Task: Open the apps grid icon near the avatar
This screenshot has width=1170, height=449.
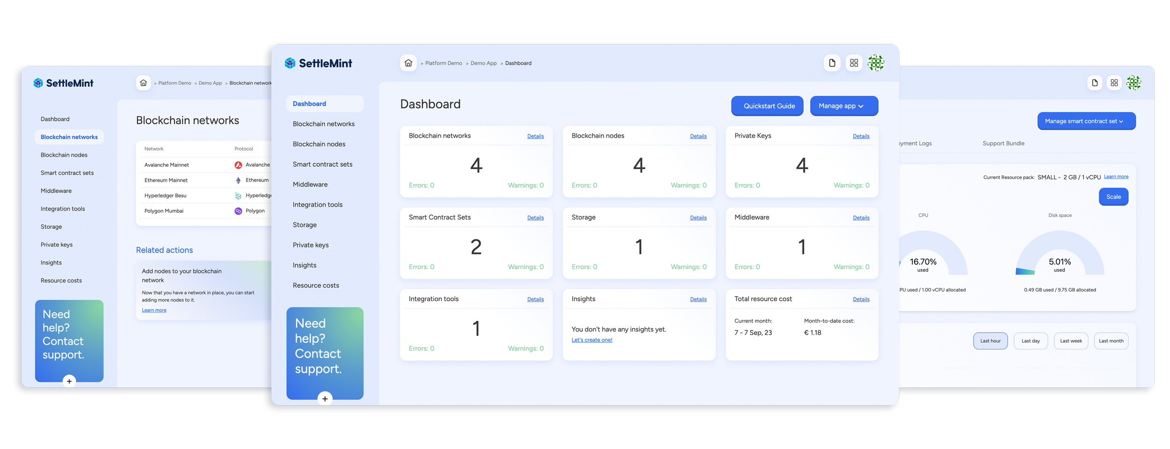Action: point(854,63)
